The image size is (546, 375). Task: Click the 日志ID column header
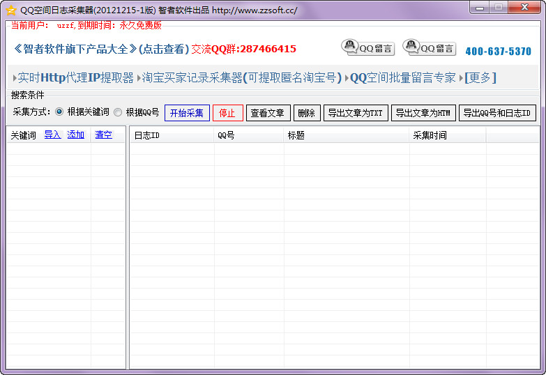(x=172, y=135)
